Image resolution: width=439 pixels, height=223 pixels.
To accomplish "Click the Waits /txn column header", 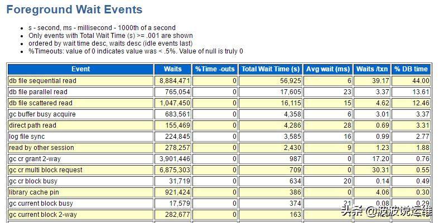I will [372, 69].
